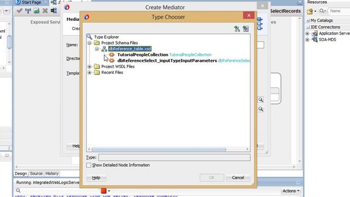This screenshot has height=197, width=350.
Task: Click the IDE Connections header in Resources
Action: click(x=325, y=27)
